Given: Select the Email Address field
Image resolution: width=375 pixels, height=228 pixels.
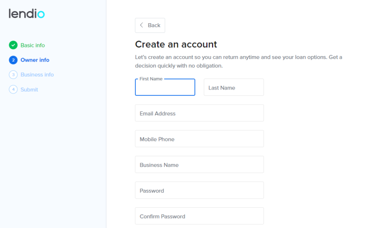Looking at the screenshot, I should [199, 113].
